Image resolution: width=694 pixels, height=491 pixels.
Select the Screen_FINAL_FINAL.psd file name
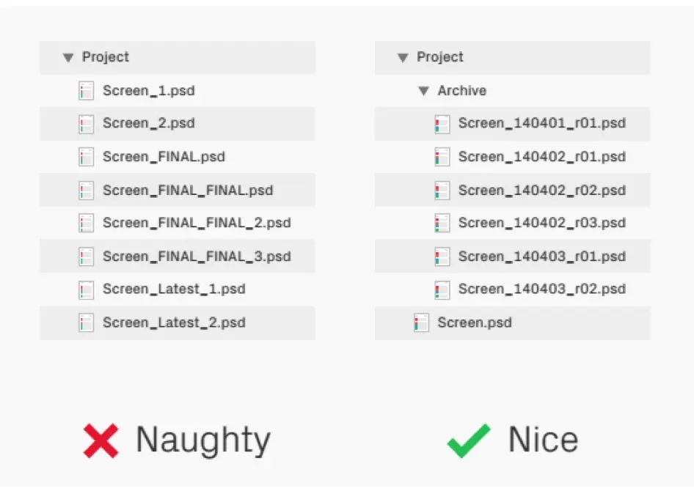(x=188, y=191)
